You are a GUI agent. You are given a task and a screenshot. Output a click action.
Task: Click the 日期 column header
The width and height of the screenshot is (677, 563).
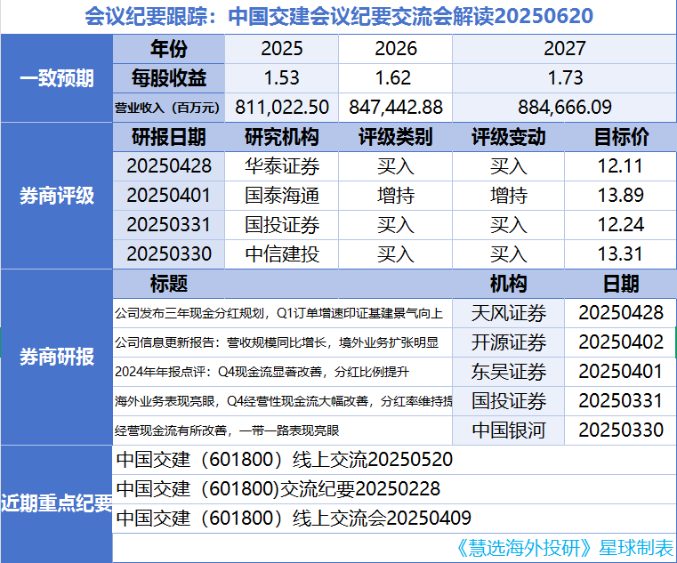pyautogui.click(x=621, y=284)
